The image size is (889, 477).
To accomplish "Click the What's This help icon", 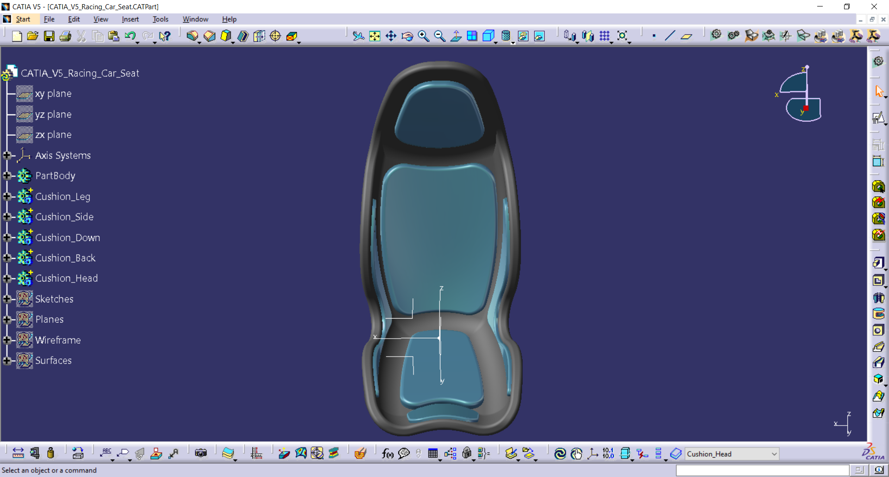I will coord(165,36).
